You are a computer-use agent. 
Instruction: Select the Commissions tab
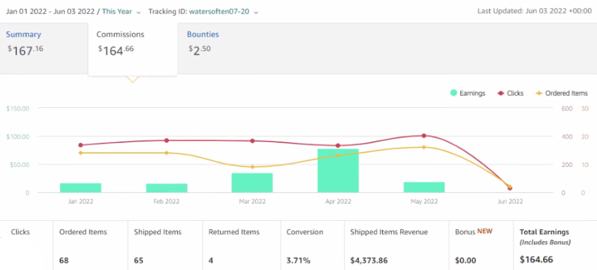[133, 49]
